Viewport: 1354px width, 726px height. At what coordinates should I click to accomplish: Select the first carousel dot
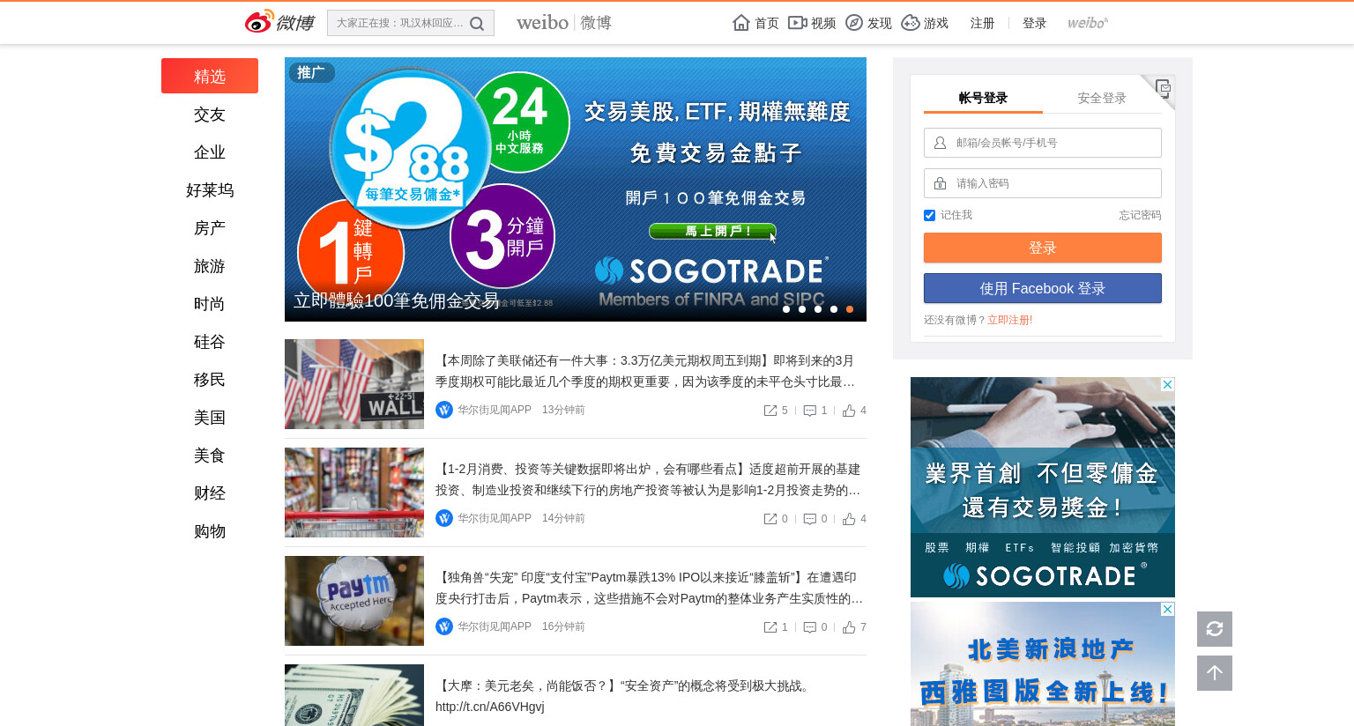pyautogui.click(x=785, y=309)
